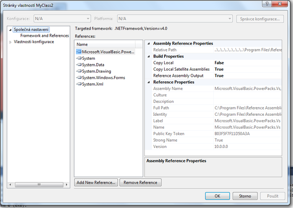Screen dimensions: 293x208
Task: Click the help question mark button
Action: coord(267,4)
